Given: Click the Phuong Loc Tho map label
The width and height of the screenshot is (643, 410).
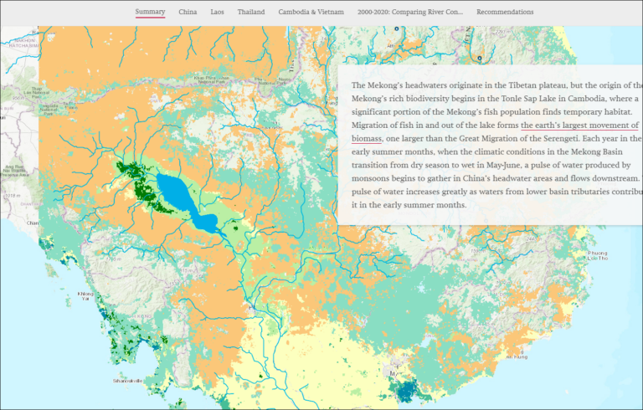Looking at the screenshot, I should pos(598,255).
